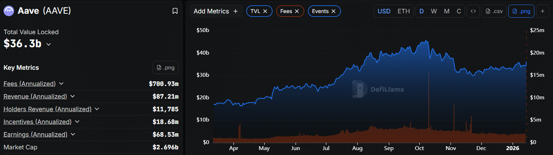
Task: Download chart as .png
Action: point(521,11)
